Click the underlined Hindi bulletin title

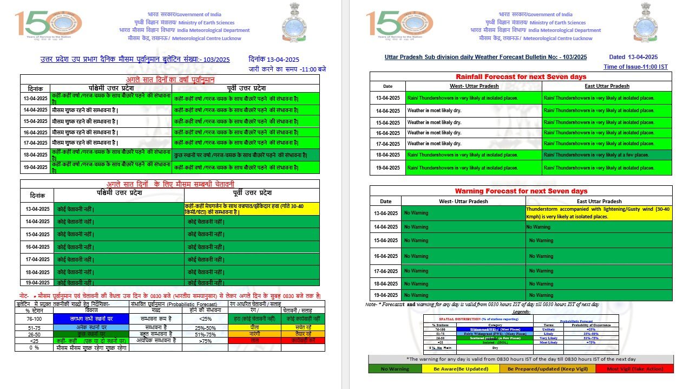point(136,59)
